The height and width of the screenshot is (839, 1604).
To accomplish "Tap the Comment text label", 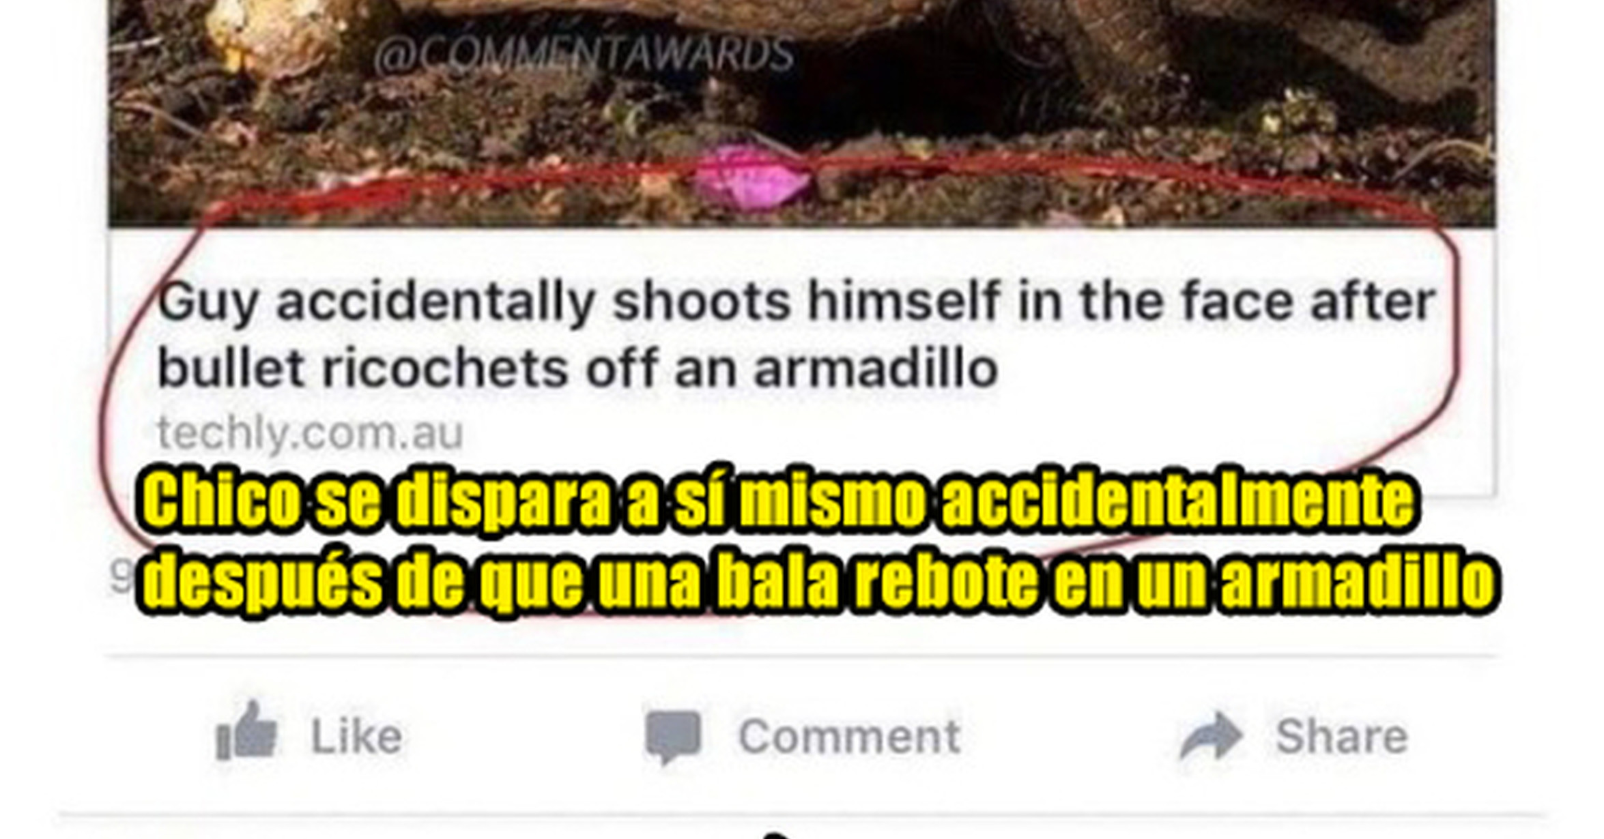I will pos(849,737).
